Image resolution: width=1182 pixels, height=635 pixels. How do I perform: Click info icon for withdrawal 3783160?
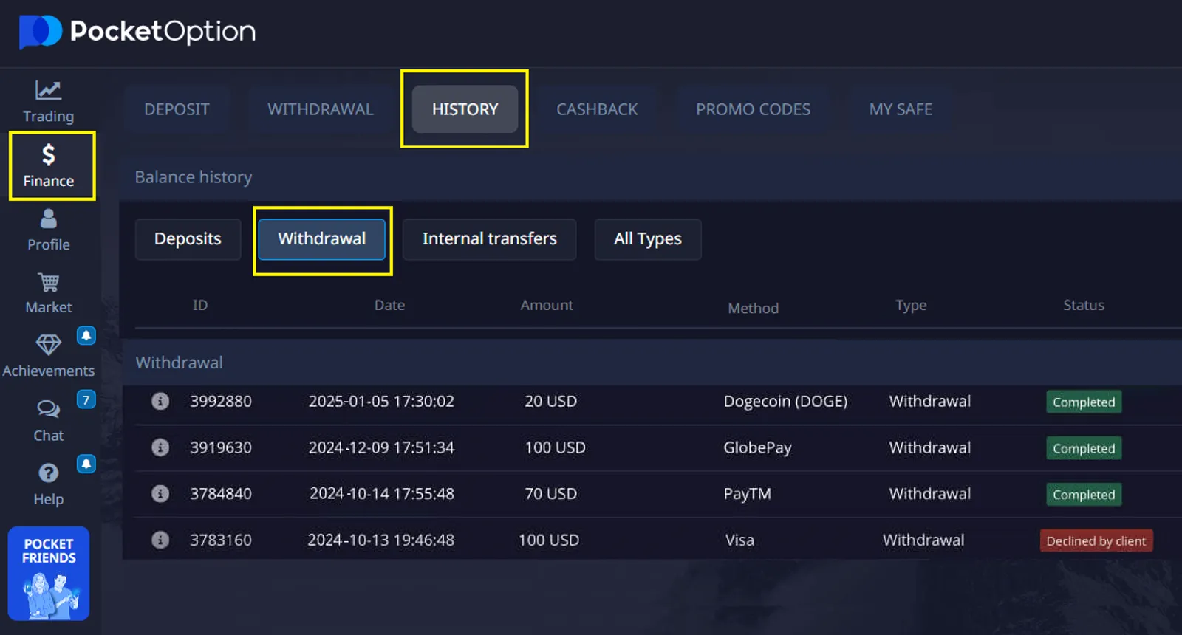(x=160, y=540)
